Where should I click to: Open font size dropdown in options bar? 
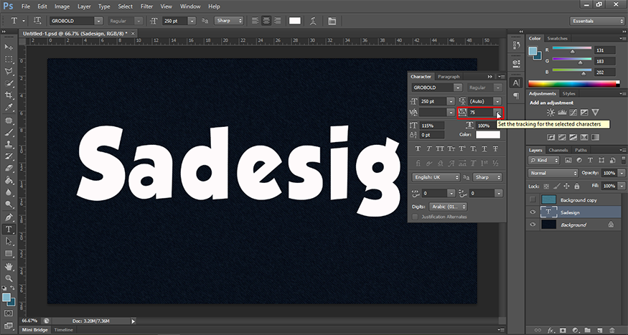pos(192,21)
